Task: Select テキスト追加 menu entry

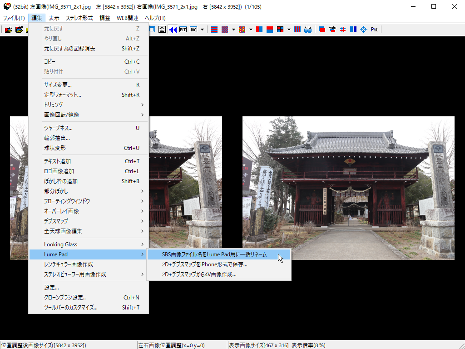Action: [x=89, y=161]
